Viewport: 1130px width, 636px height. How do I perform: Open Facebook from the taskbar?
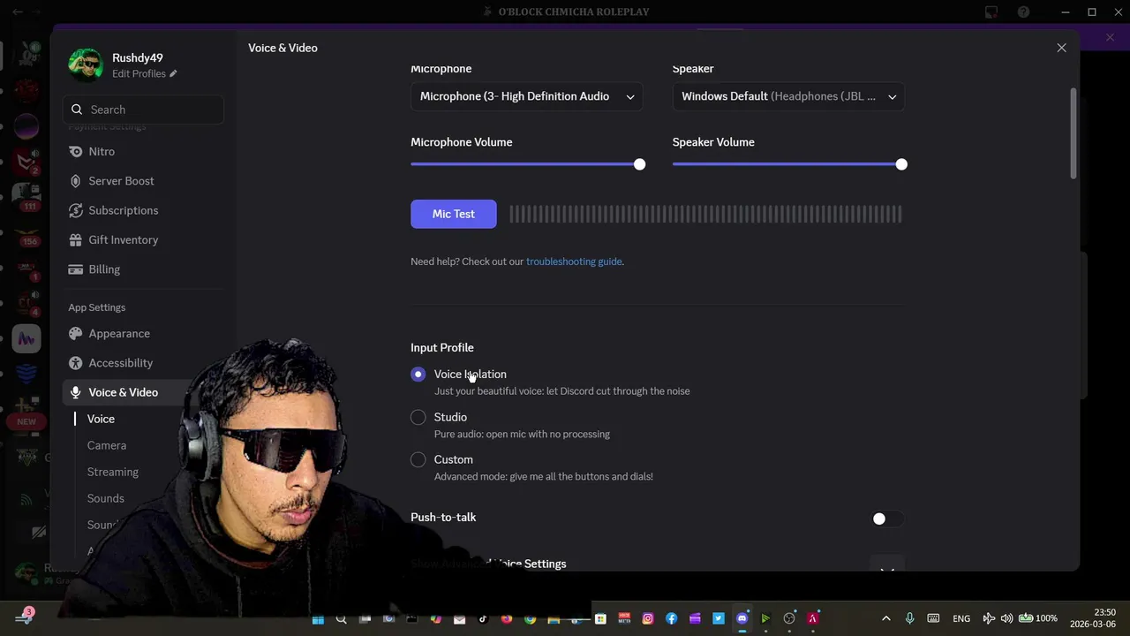click(672, 618)
